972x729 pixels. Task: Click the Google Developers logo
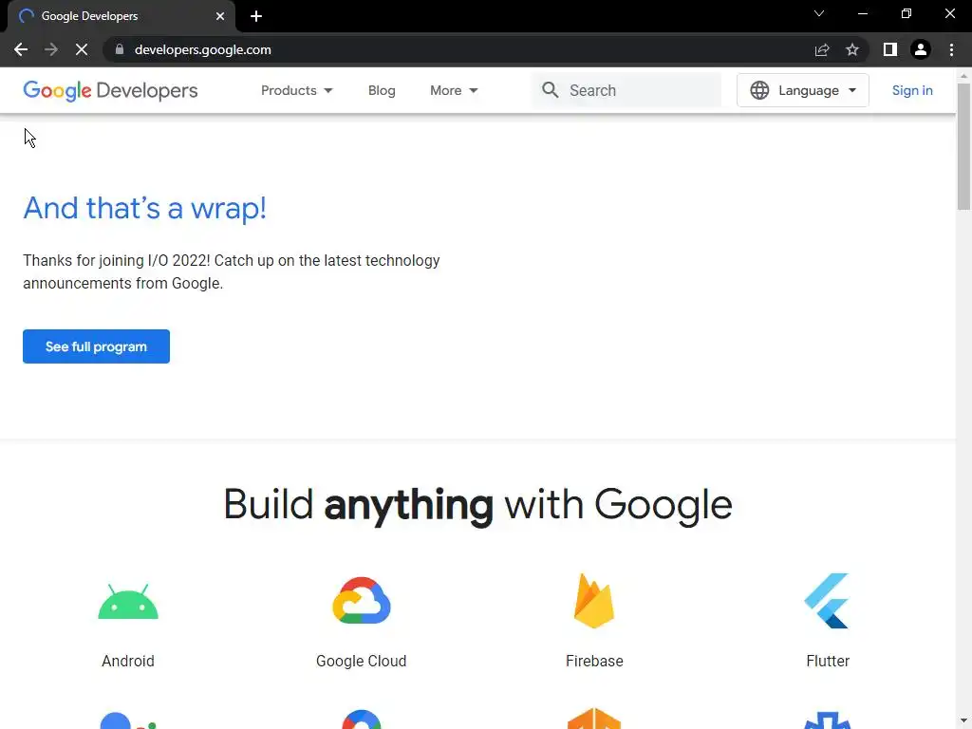(110, 90)
